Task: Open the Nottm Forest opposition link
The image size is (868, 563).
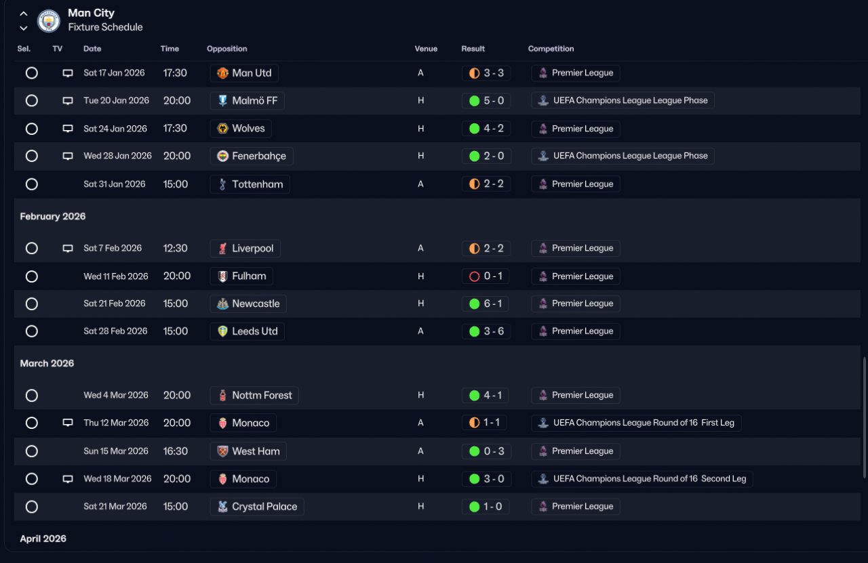Action: click(261, 396)
